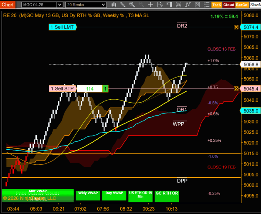
Task: Toggle the BarCol button
Action: click(242, 5)
